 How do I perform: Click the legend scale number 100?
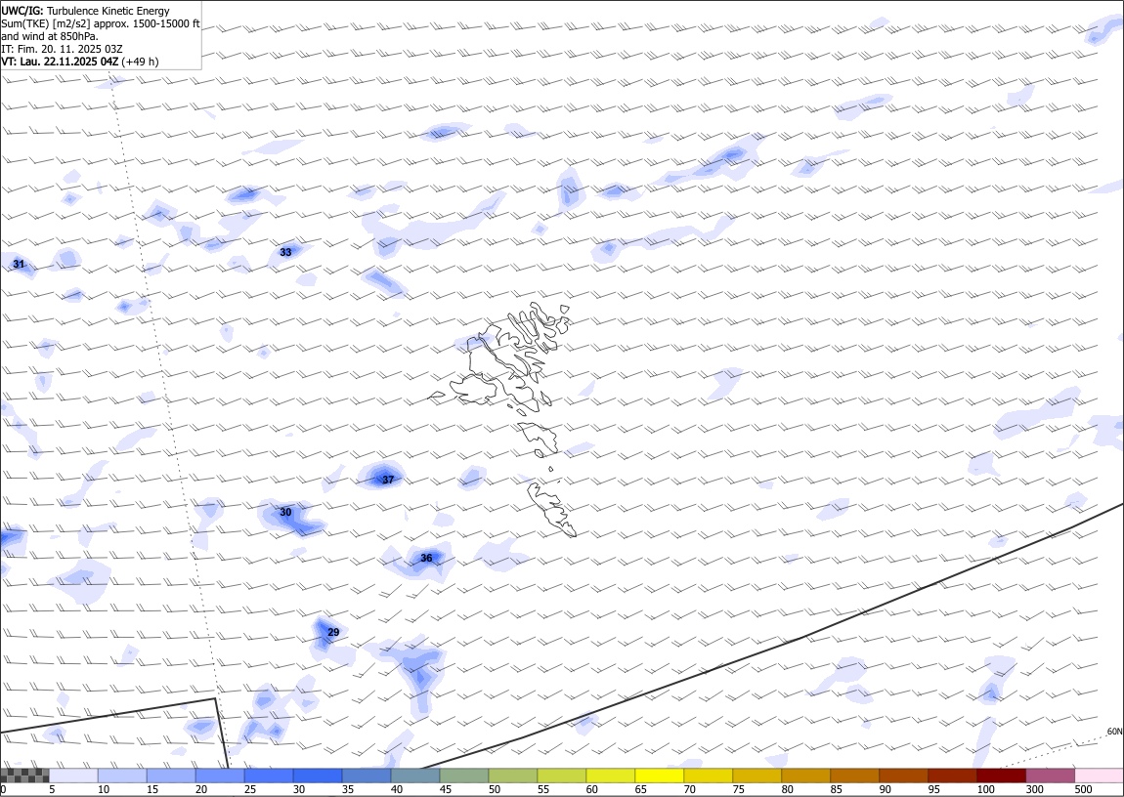[x=985, y=789]
